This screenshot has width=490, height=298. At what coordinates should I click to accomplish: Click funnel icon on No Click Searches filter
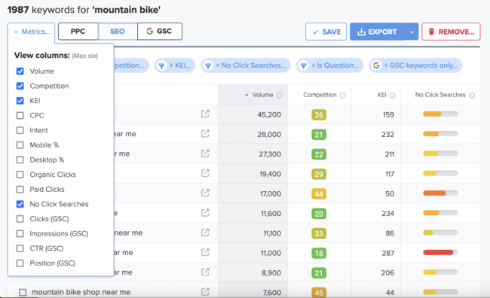click(x=208, y=65)
